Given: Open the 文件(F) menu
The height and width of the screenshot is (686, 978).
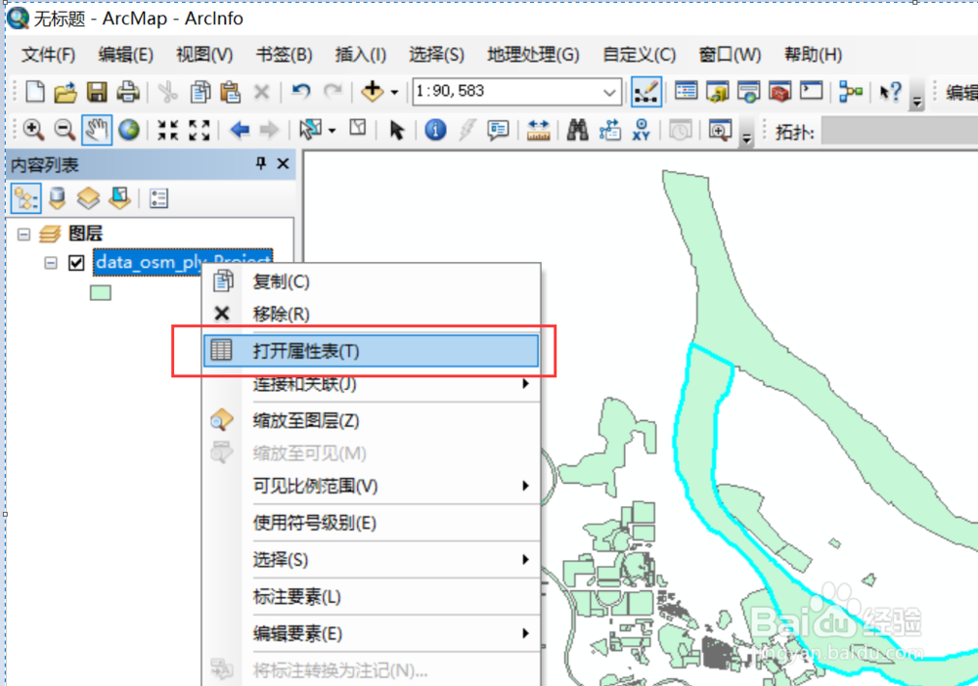Looking at the screenshot, I should point(48,55).
